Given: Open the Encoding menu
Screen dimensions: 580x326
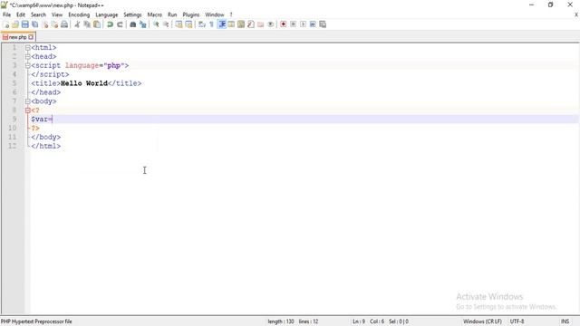Looking at the screenshot, I should (x=79, y=14).
